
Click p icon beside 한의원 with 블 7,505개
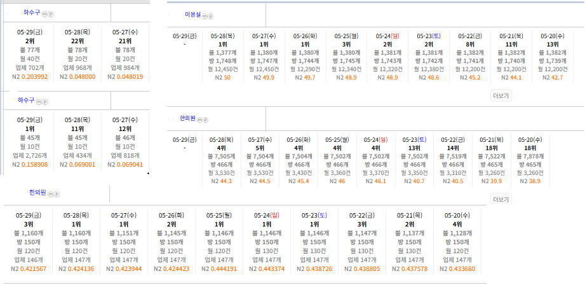(x=205, y=120)
